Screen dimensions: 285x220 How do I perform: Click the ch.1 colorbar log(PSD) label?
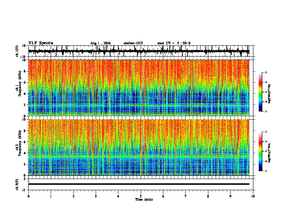pyautogui.click(x=269, y=94)
